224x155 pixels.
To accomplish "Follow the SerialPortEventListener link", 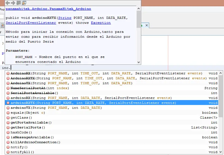I will tap(31, 23).
